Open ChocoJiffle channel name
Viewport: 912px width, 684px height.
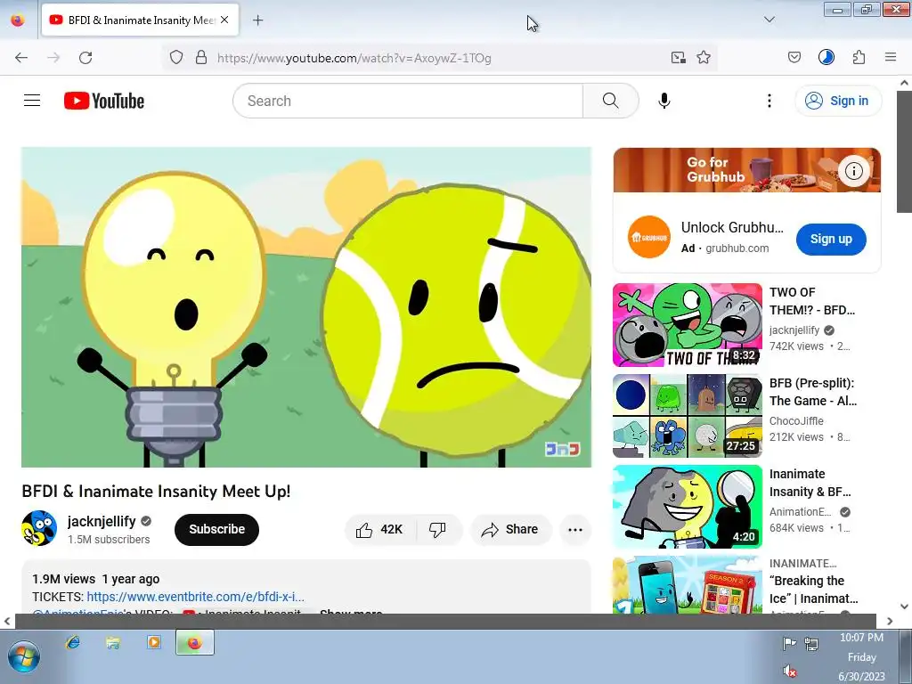click(796, 420)
